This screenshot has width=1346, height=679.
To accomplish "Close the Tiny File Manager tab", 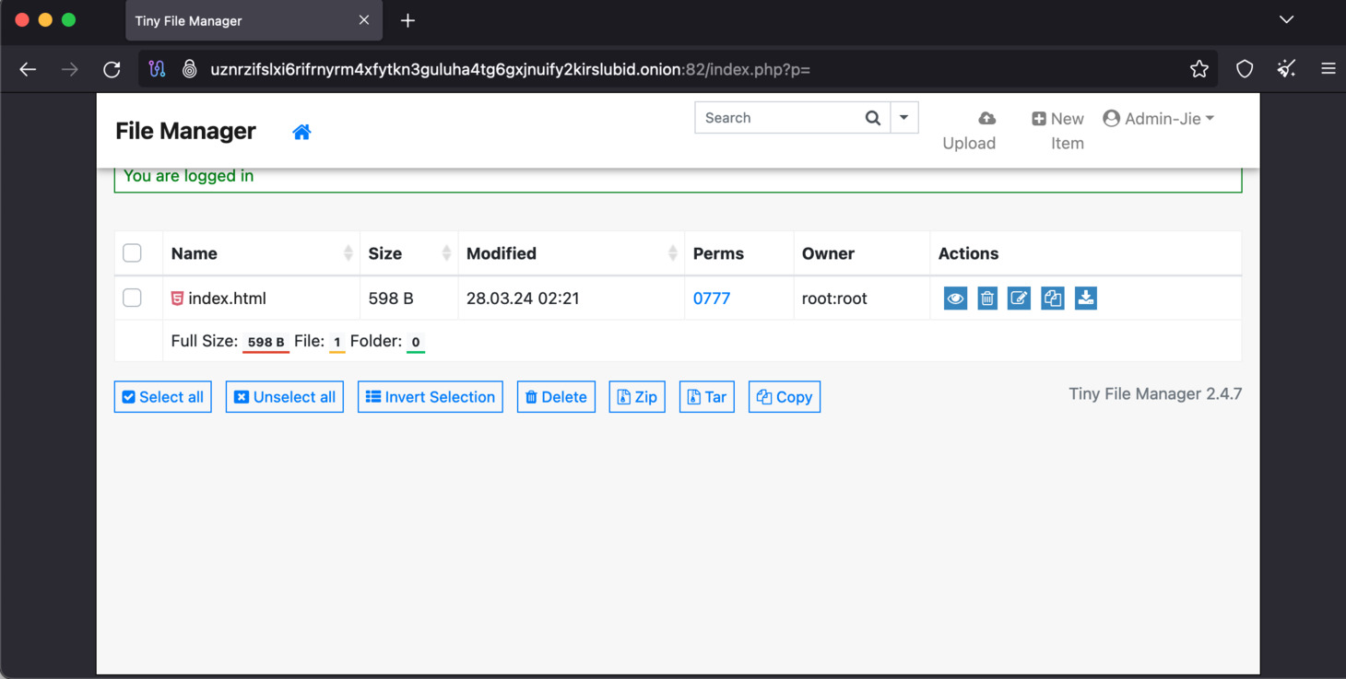I will pyautogui.click(x=364, y=20).
